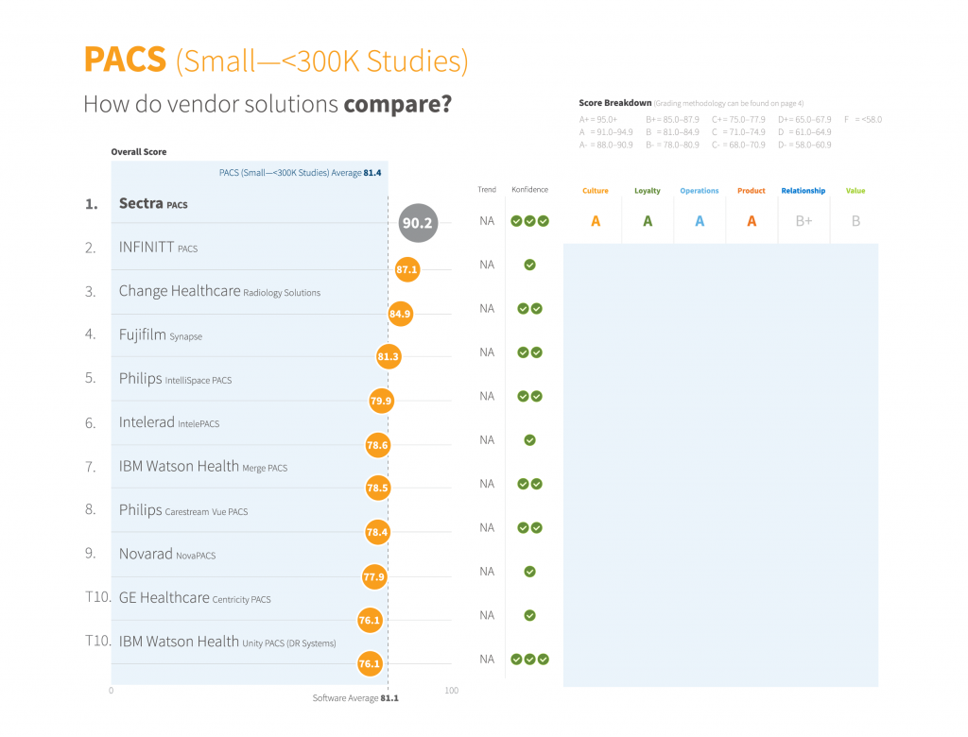Click the 81.3 score circle for Fujifilm
This screenshot has width=968, height=737.
pos(389,356)
